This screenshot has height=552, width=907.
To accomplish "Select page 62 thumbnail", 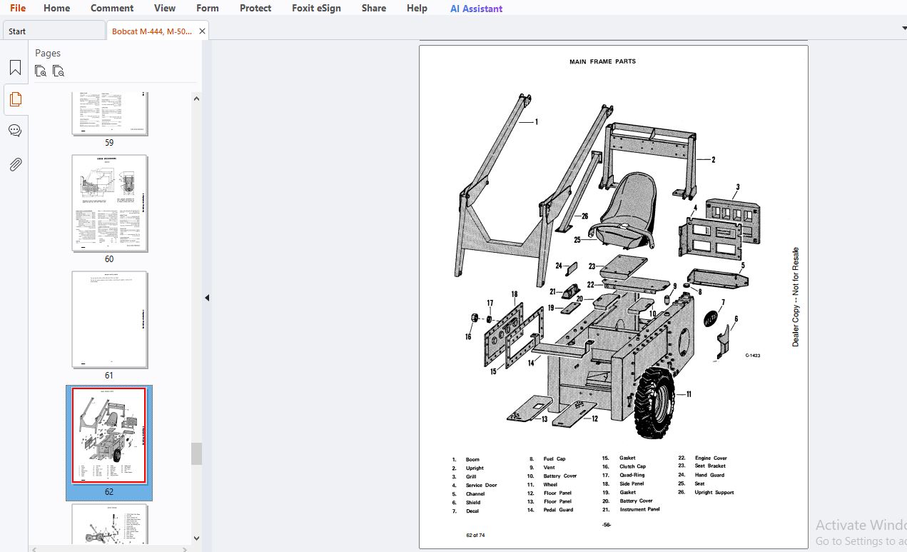I will point(109,436).
